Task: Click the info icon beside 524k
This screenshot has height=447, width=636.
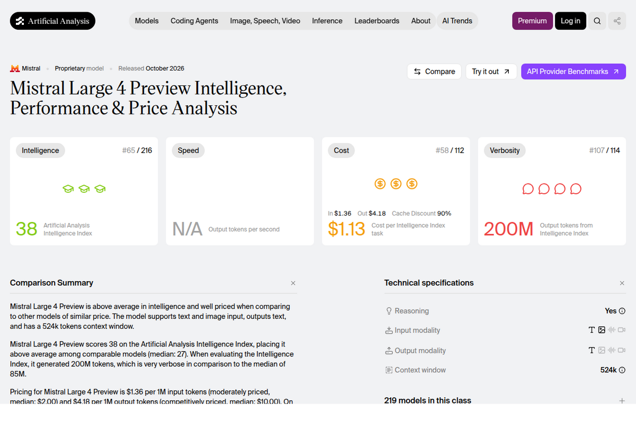Action: click(622, 370)
